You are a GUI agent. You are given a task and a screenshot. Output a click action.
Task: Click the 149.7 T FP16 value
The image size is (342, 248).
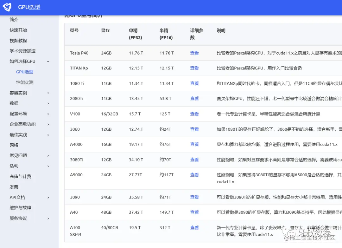[x=167, y=212]
